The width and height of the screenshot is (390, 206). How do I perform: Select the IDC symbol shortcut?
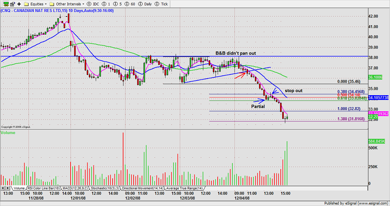93,4
